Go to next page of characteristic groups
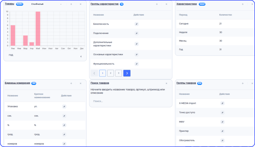This screenshot has height=147, width=255. click(127, 73)
